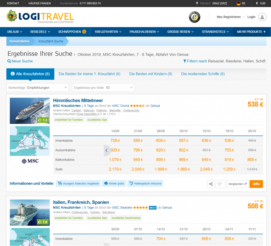Click the user profile avatar icon
Viewport: 271px width, 246px height.
click(x=262, y=17)
